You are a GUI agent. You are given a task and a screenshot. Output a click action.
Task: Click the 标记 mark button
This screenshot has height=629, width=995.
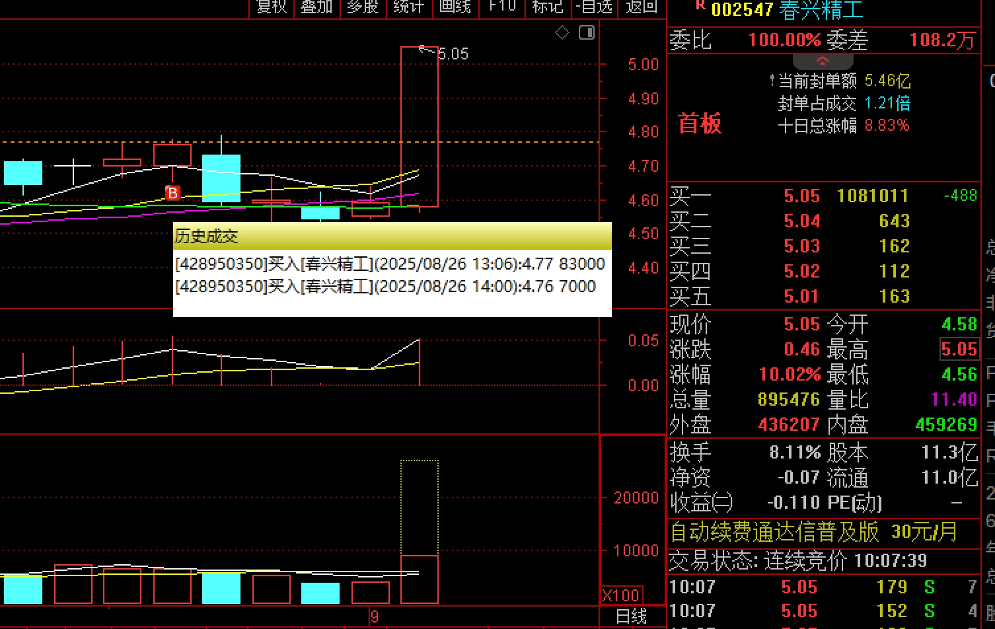click(x=547, y=7)
